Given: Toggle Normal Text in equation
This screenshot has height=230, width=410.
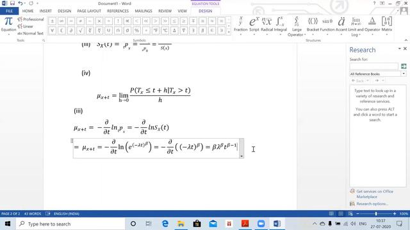Looking at the screenshot, I should 31,33.
